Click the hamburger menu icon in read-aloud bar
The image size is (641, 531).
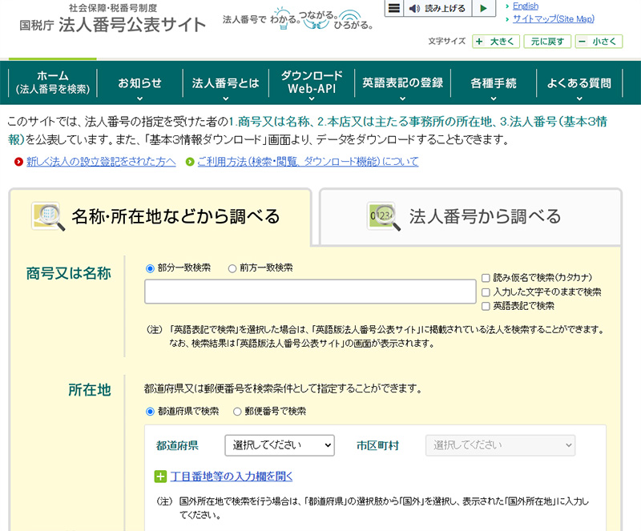pyautogui.click(x=393, y=9)
